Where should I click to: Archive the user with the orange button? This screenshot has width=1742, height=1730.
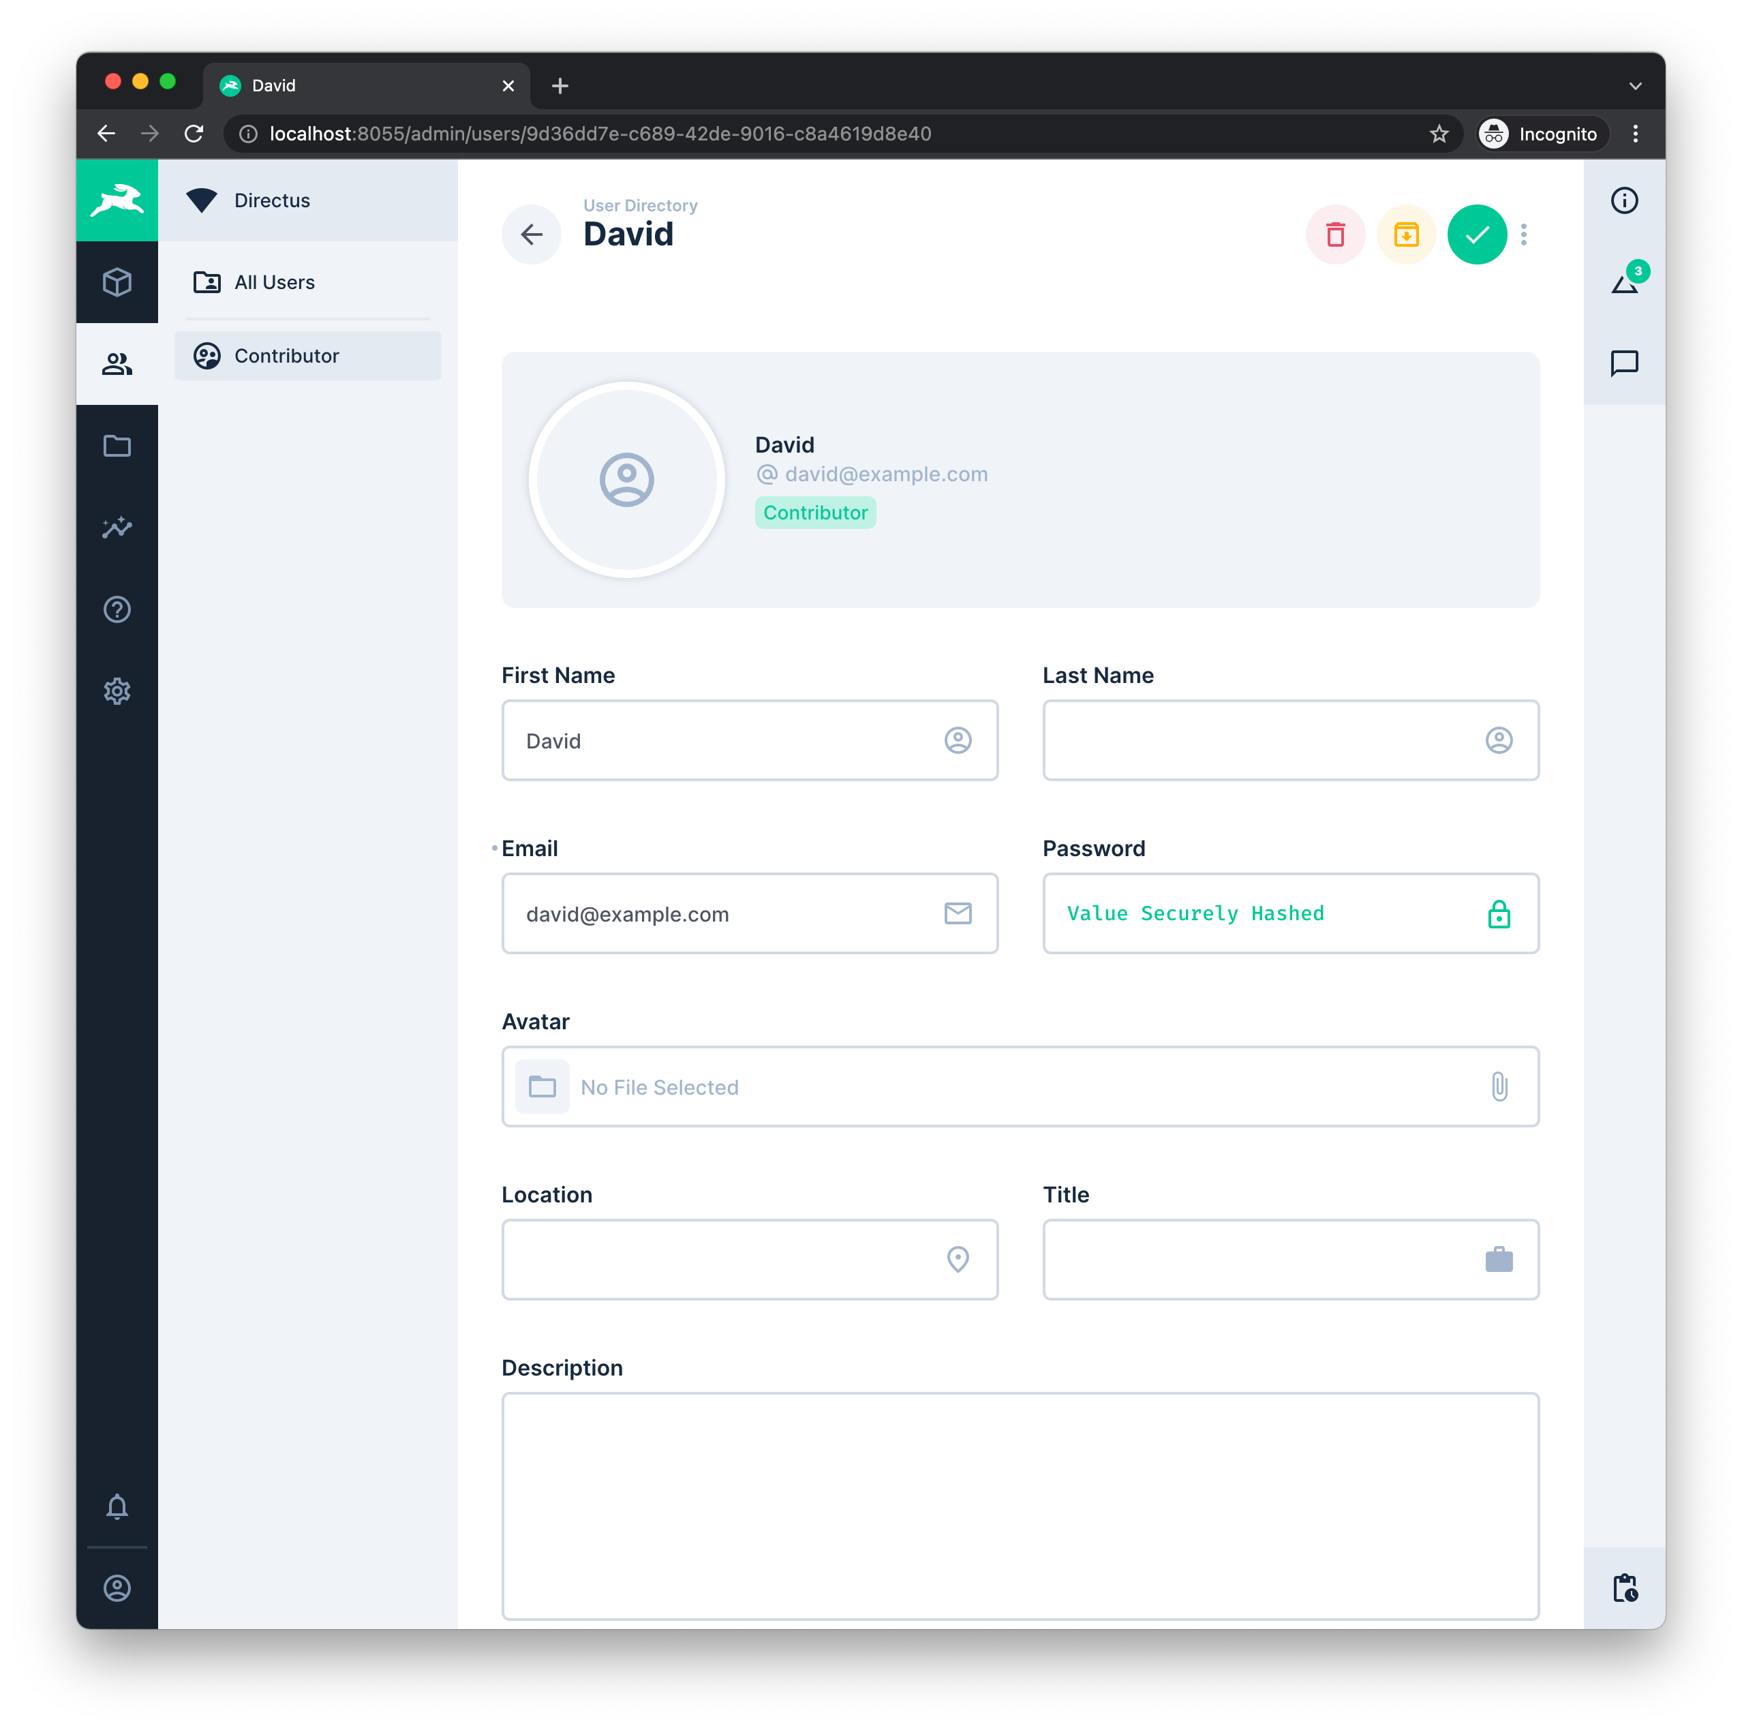(1406, 234)
